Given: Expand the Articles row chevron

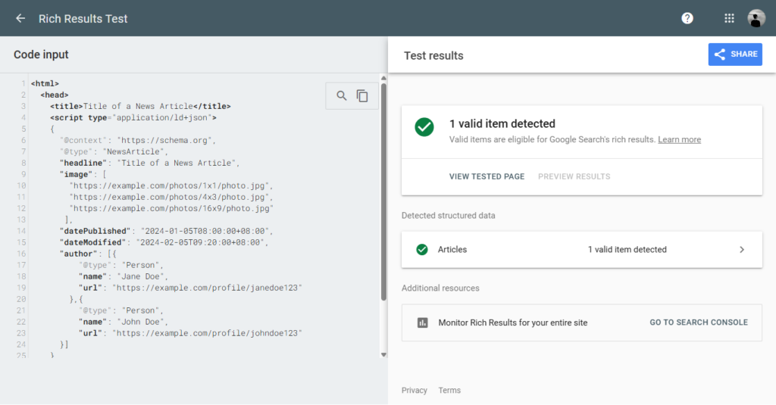Looking at the screenshot, I should (x=741, y=250).
